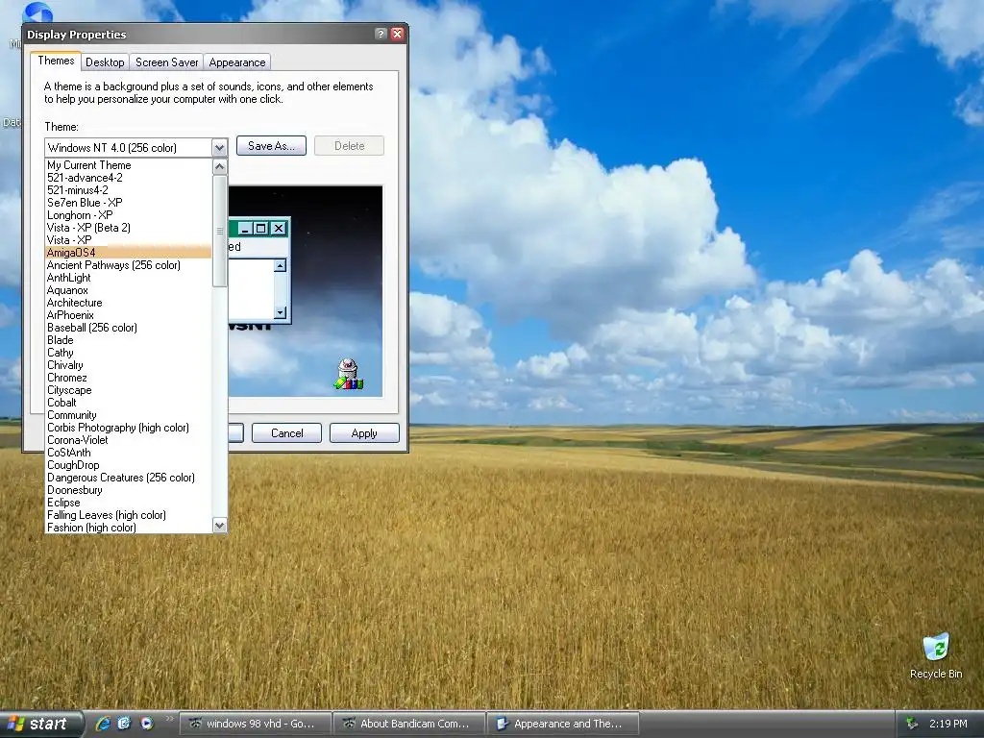Pick the Longhorn - XP theme
The height and width of the screenshot is (738, 984).
point(128,215)
